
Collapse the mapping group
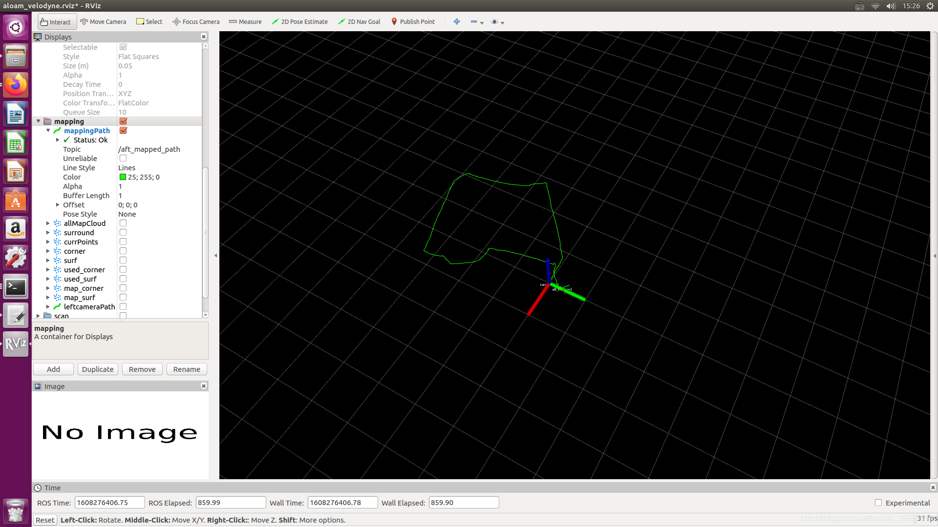pos(38,122)
